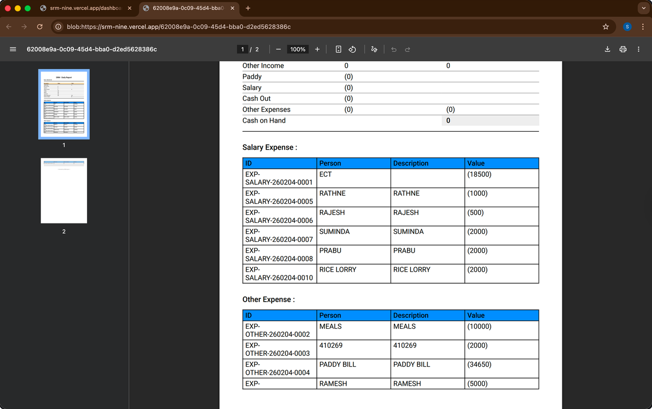
Task: Click the Cash Out row label
Action: (x=256, y=99)
